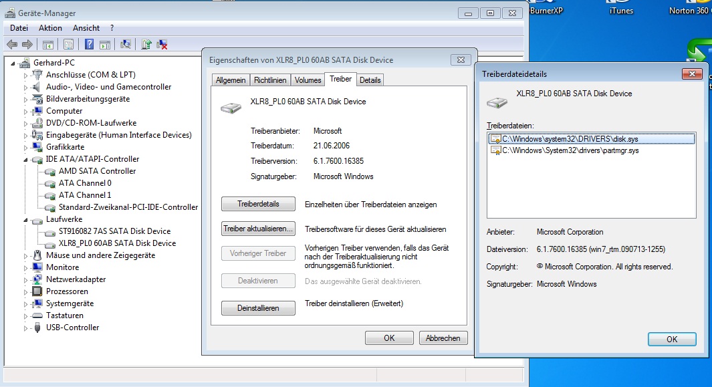
Task: Expand the Bildverarbeitungsgeräte node
Action: point(25,99)
